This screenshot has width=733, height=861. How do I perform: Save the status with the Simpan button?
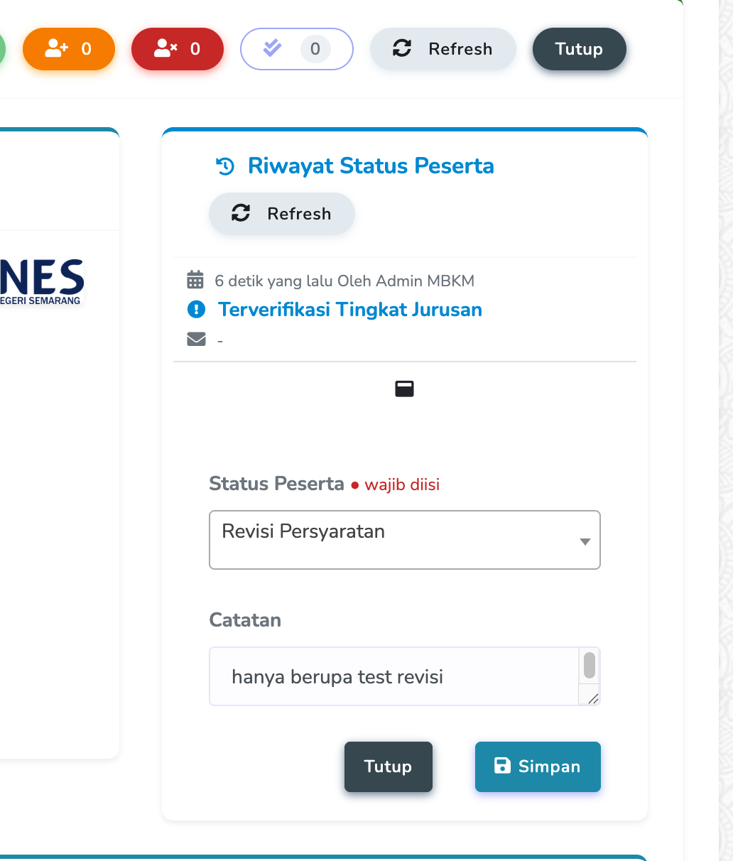pos(538,767)
